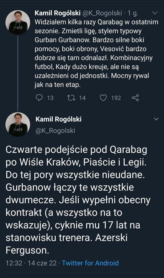Like the first tweet with the heart icon
164x278 pixels.
[103, 97]
